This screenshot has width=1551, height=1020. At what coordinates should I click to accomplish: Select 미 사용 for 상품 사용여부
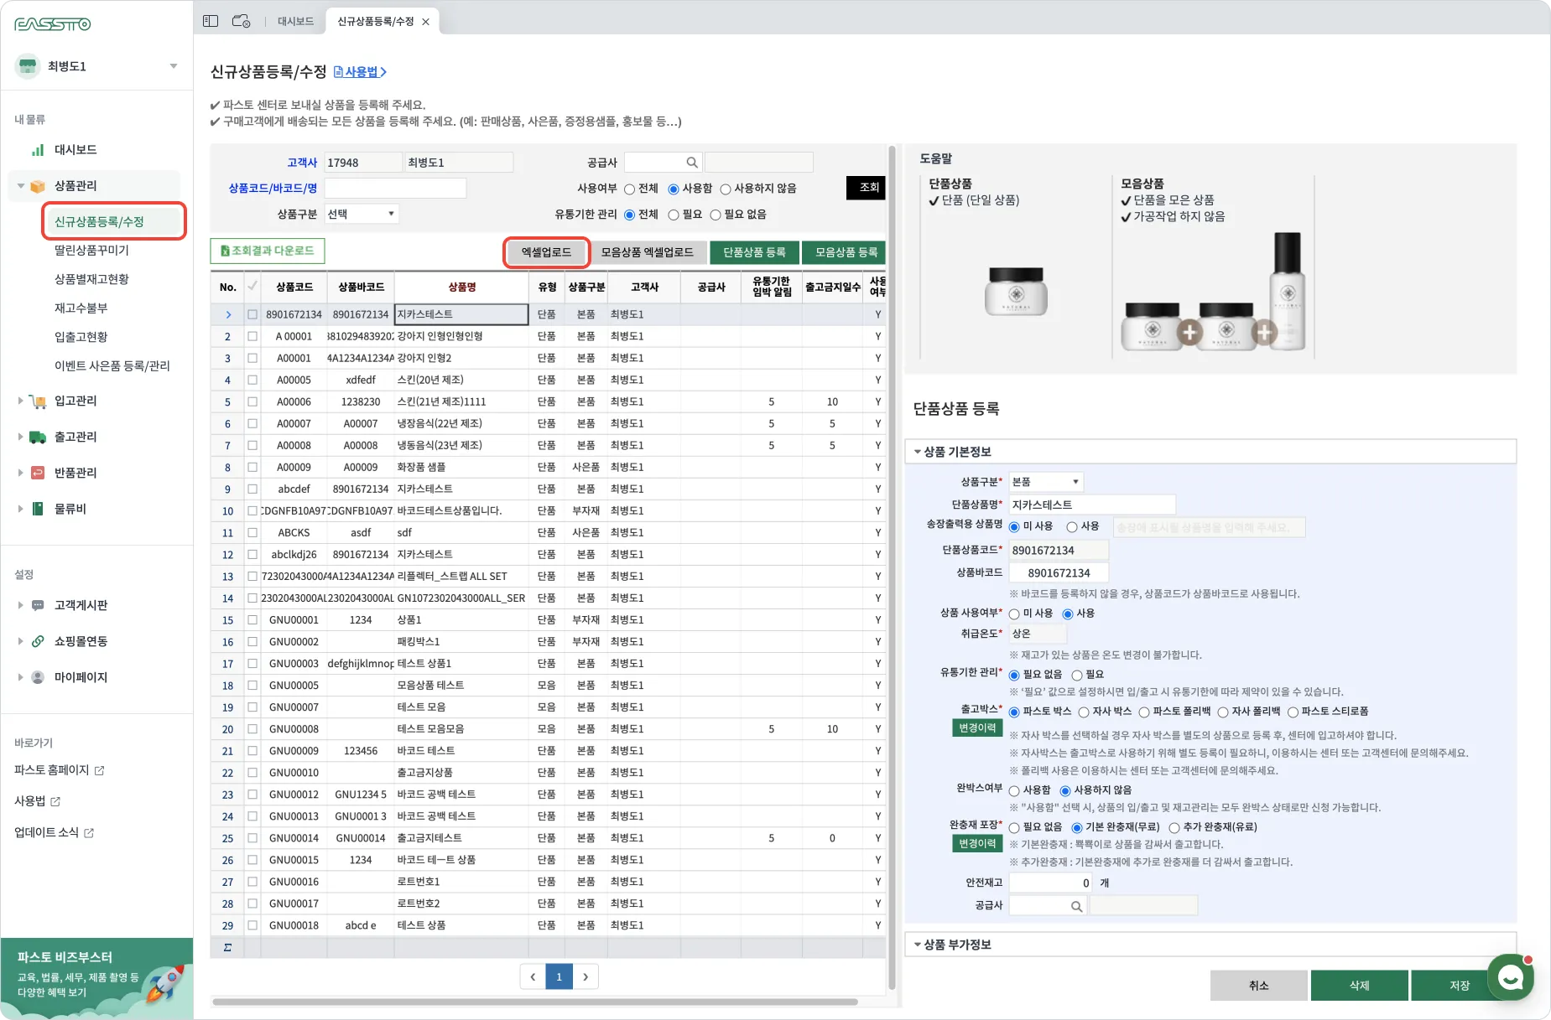tap(1014, 614)
